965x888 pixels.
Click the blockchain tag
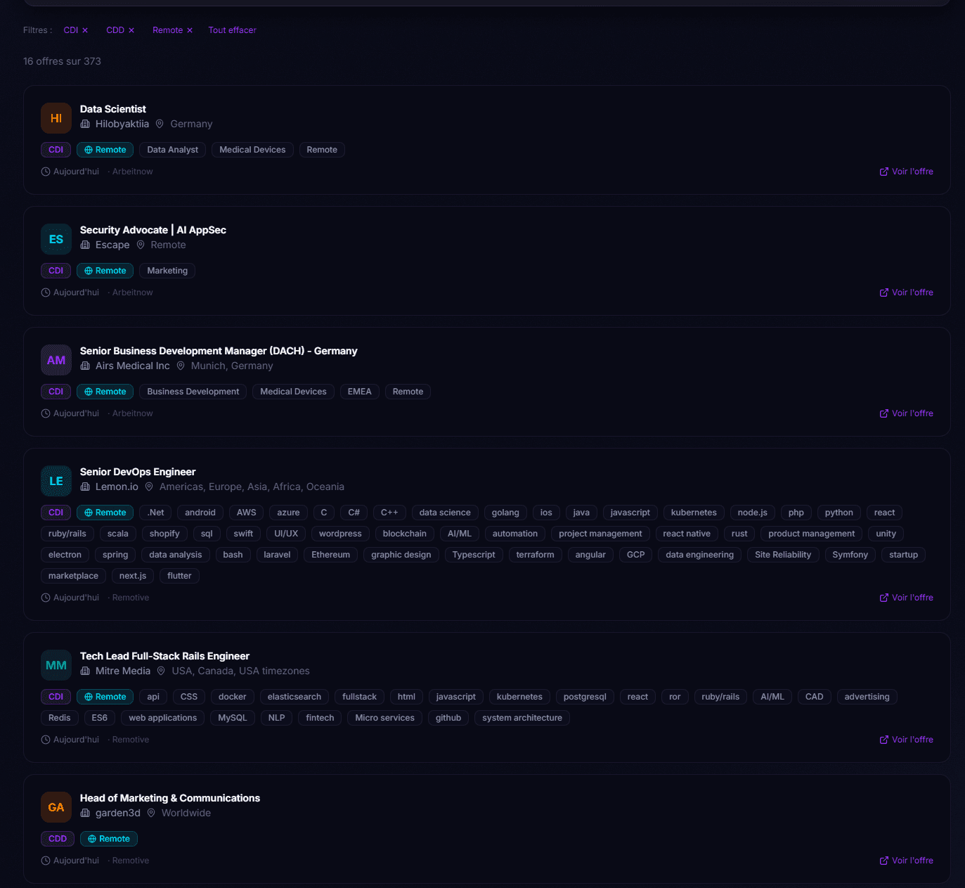coord(405,534)
